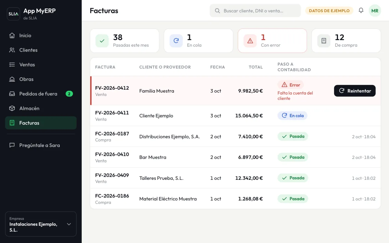The width and height of the screenshot is (389, 243).
Task: Click the green check icon on Pasadas card
Action: 102,41
